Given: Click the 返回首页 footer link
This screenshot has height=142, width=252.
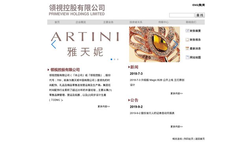Looking at the screenshot, I should (x=200, y=139).
